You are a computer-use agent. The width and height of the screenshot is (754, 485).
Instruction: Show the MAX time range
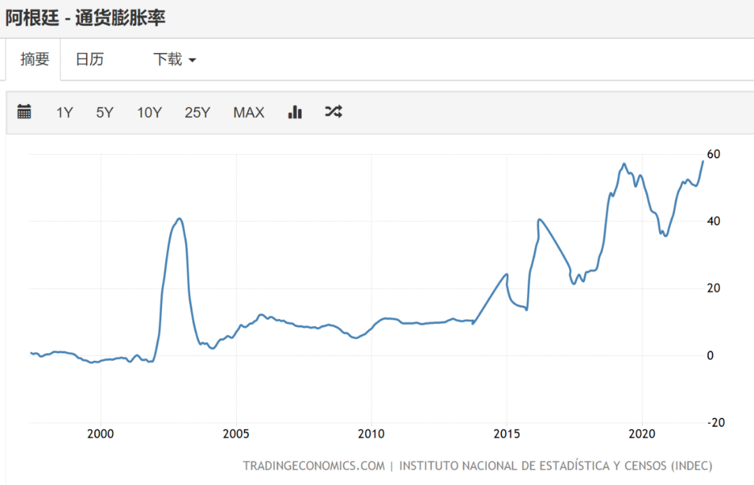[249, 112]
